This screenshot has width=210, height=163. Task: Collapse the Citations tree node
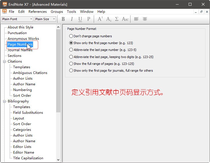pyautogui.click(x=5, y=61)
